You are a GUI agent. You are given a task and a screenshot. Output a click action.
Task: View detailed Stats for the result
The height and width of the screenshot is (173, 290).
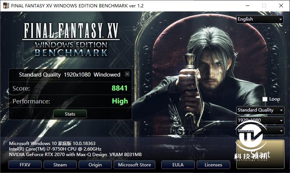[x=70, y=114]
